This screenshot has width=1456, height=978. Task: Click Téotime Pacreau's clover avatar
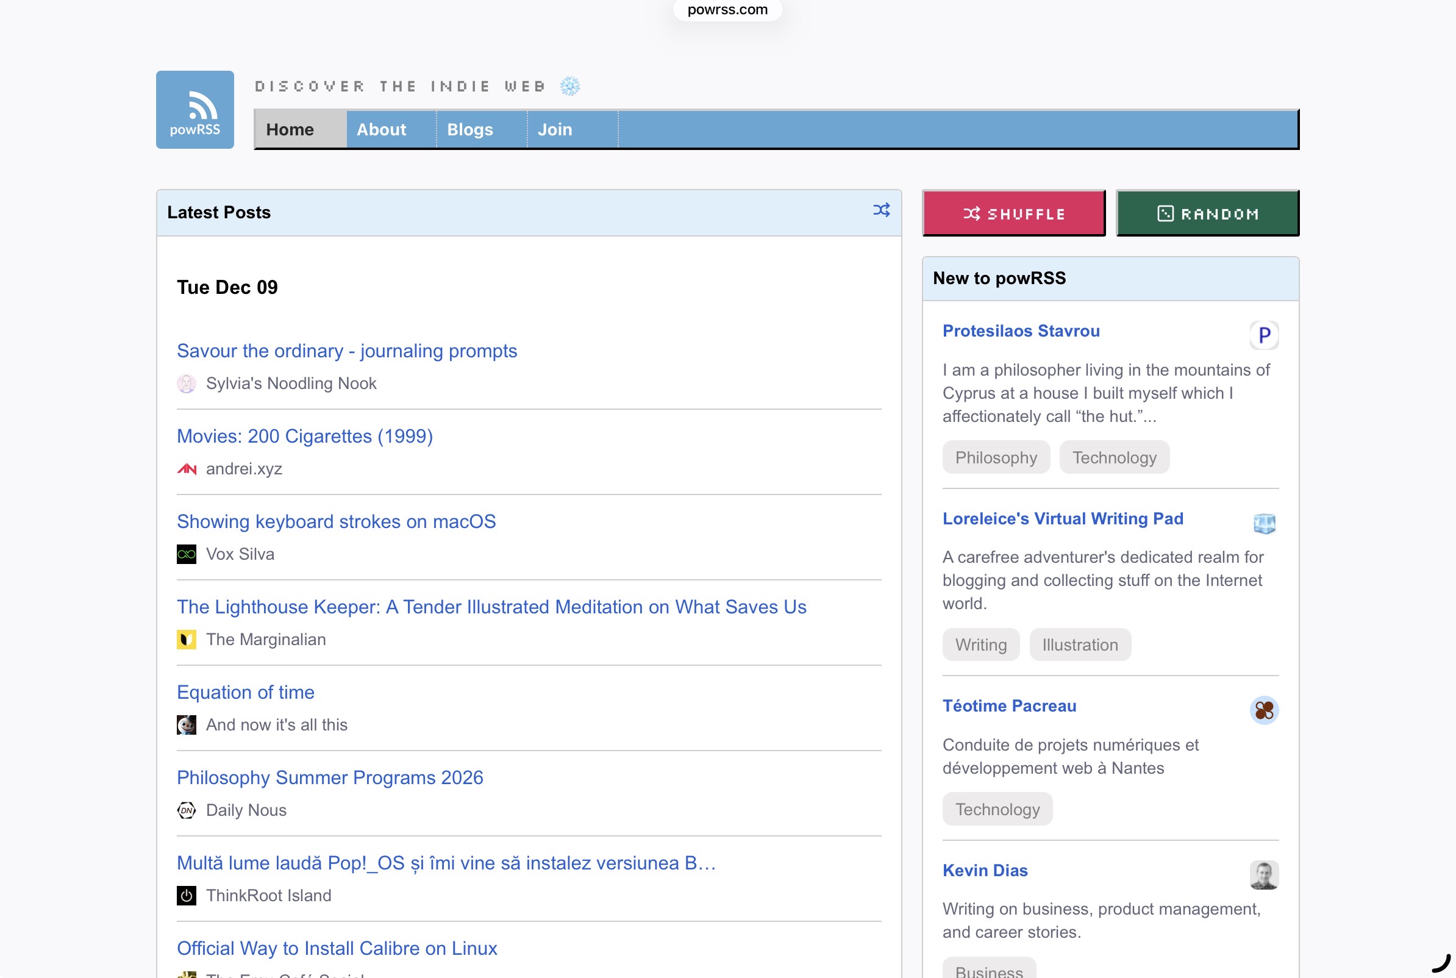(x=1264, y=710)
